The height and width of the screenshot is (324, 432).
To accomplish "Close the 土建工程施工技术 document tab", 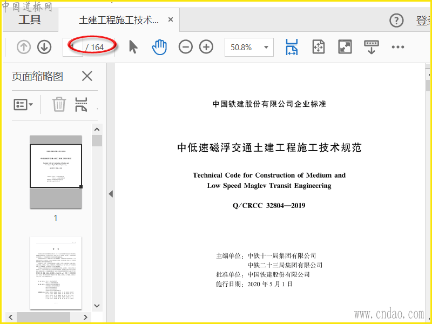I will (171, 20).
